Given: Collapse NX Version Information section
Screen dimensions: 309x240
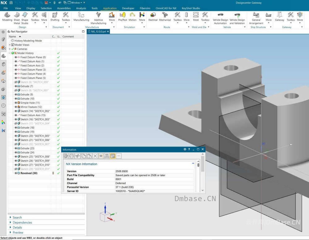Looking at the screenshot, I should coord(193,163).
